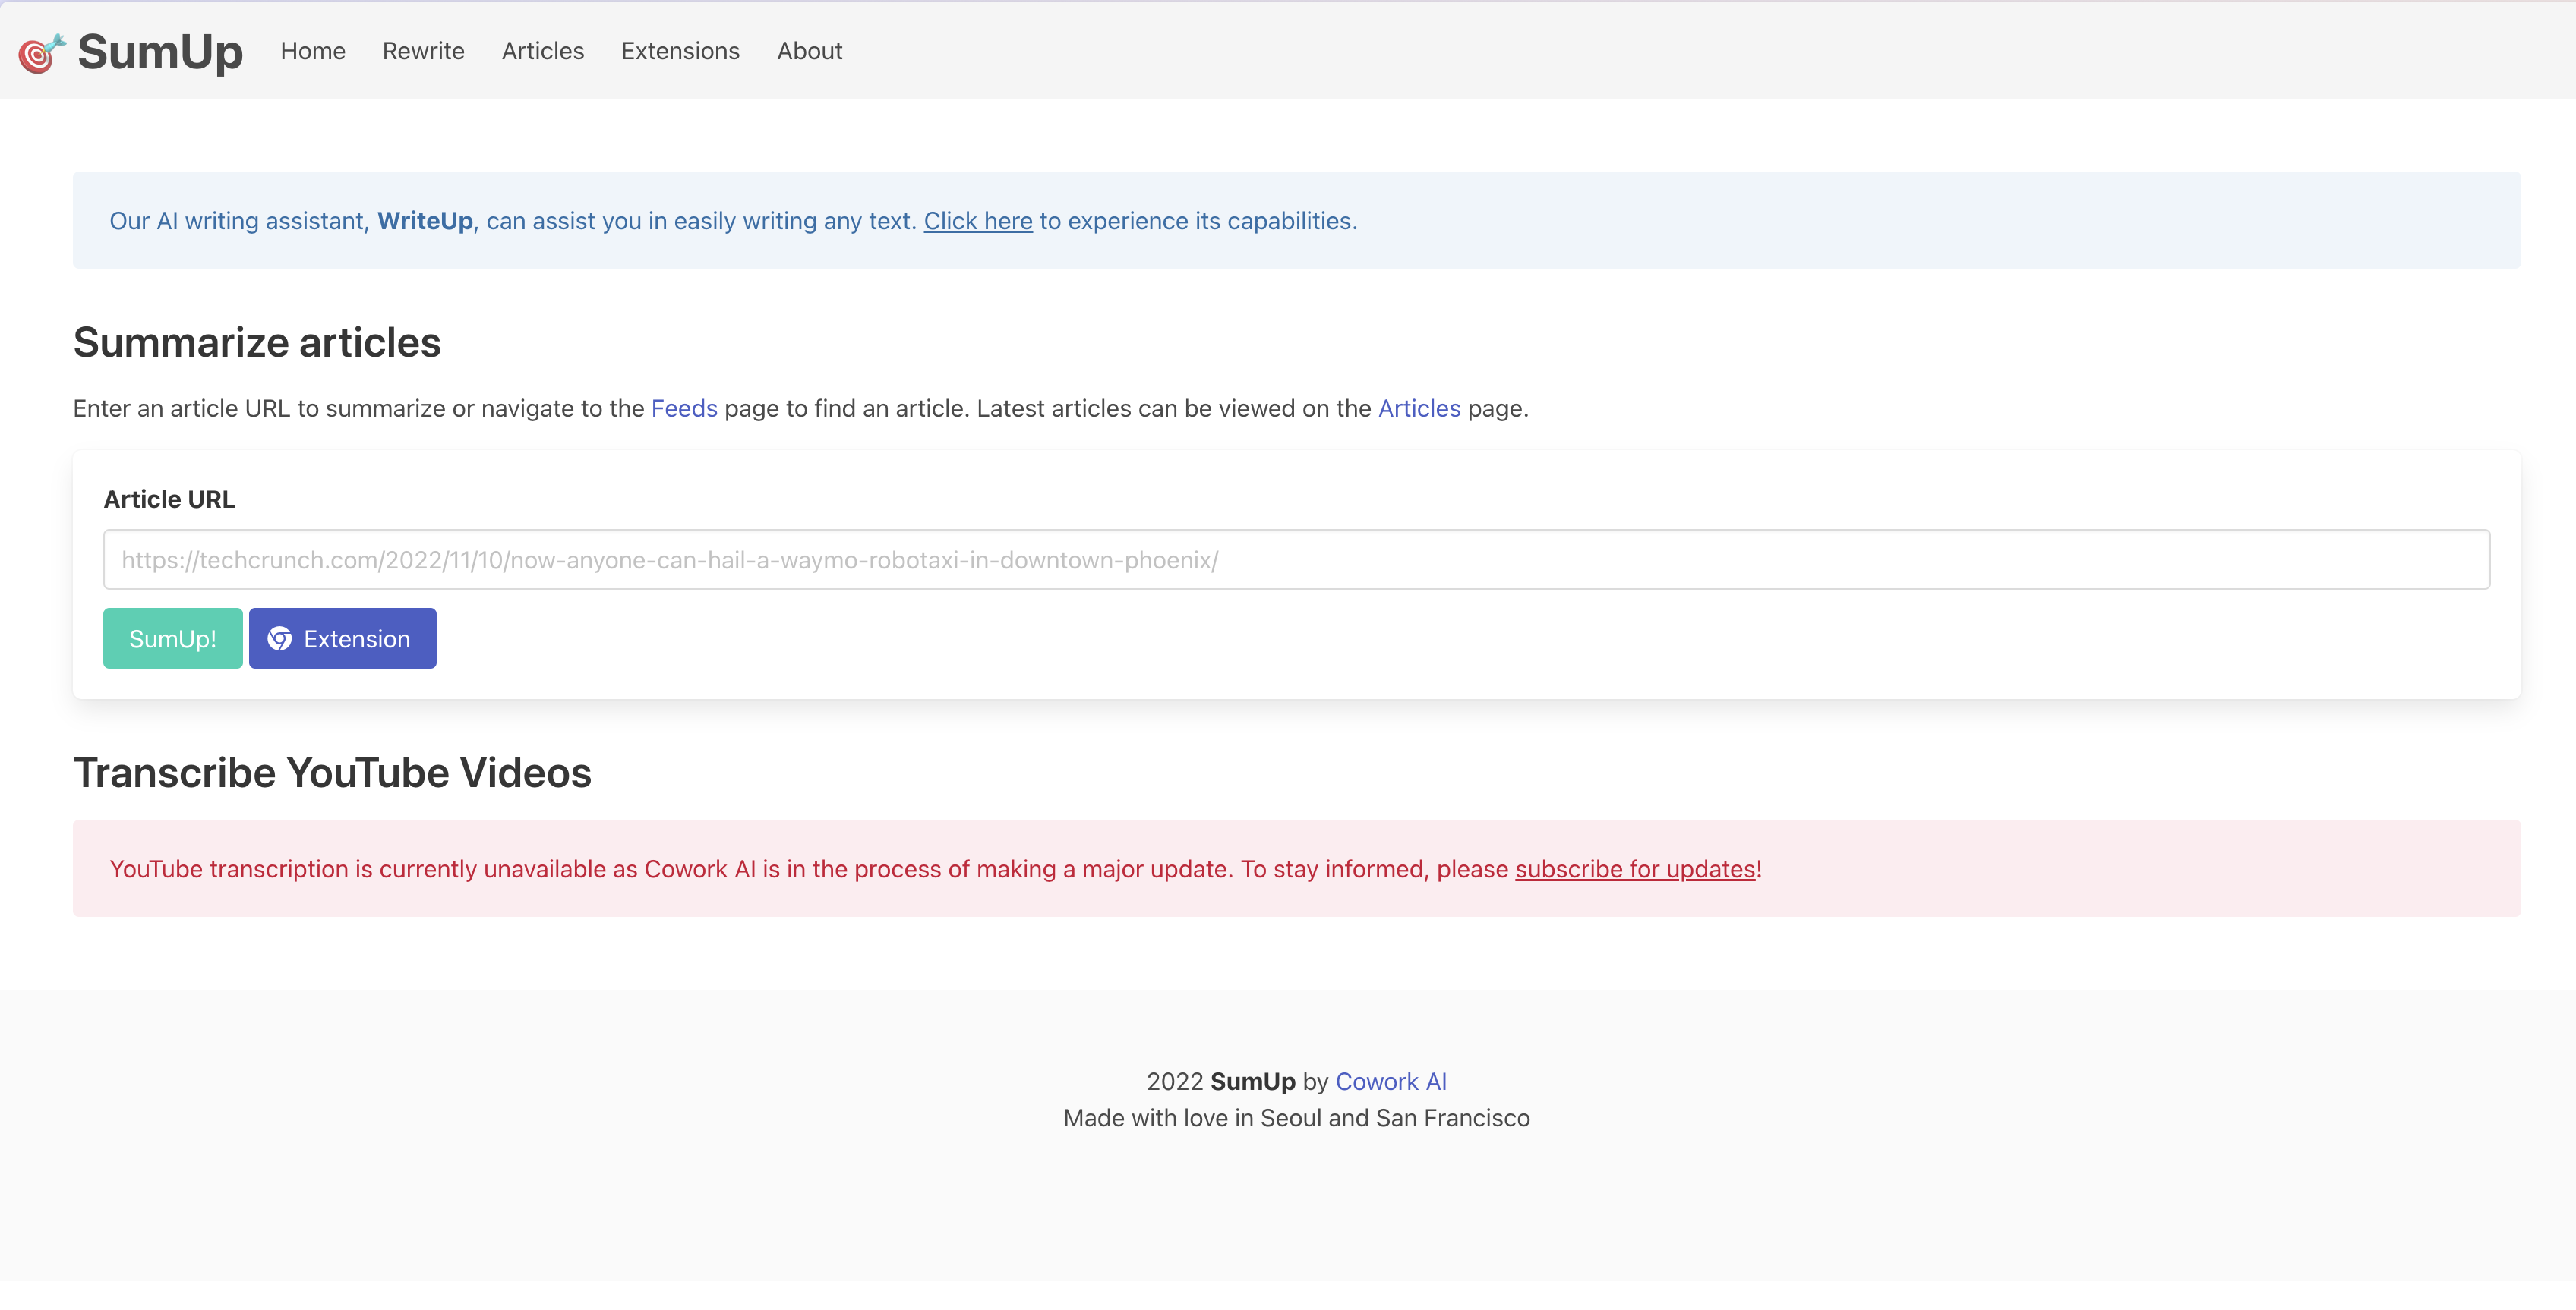Click the 'Summarize articles' heading

(257, 343)
